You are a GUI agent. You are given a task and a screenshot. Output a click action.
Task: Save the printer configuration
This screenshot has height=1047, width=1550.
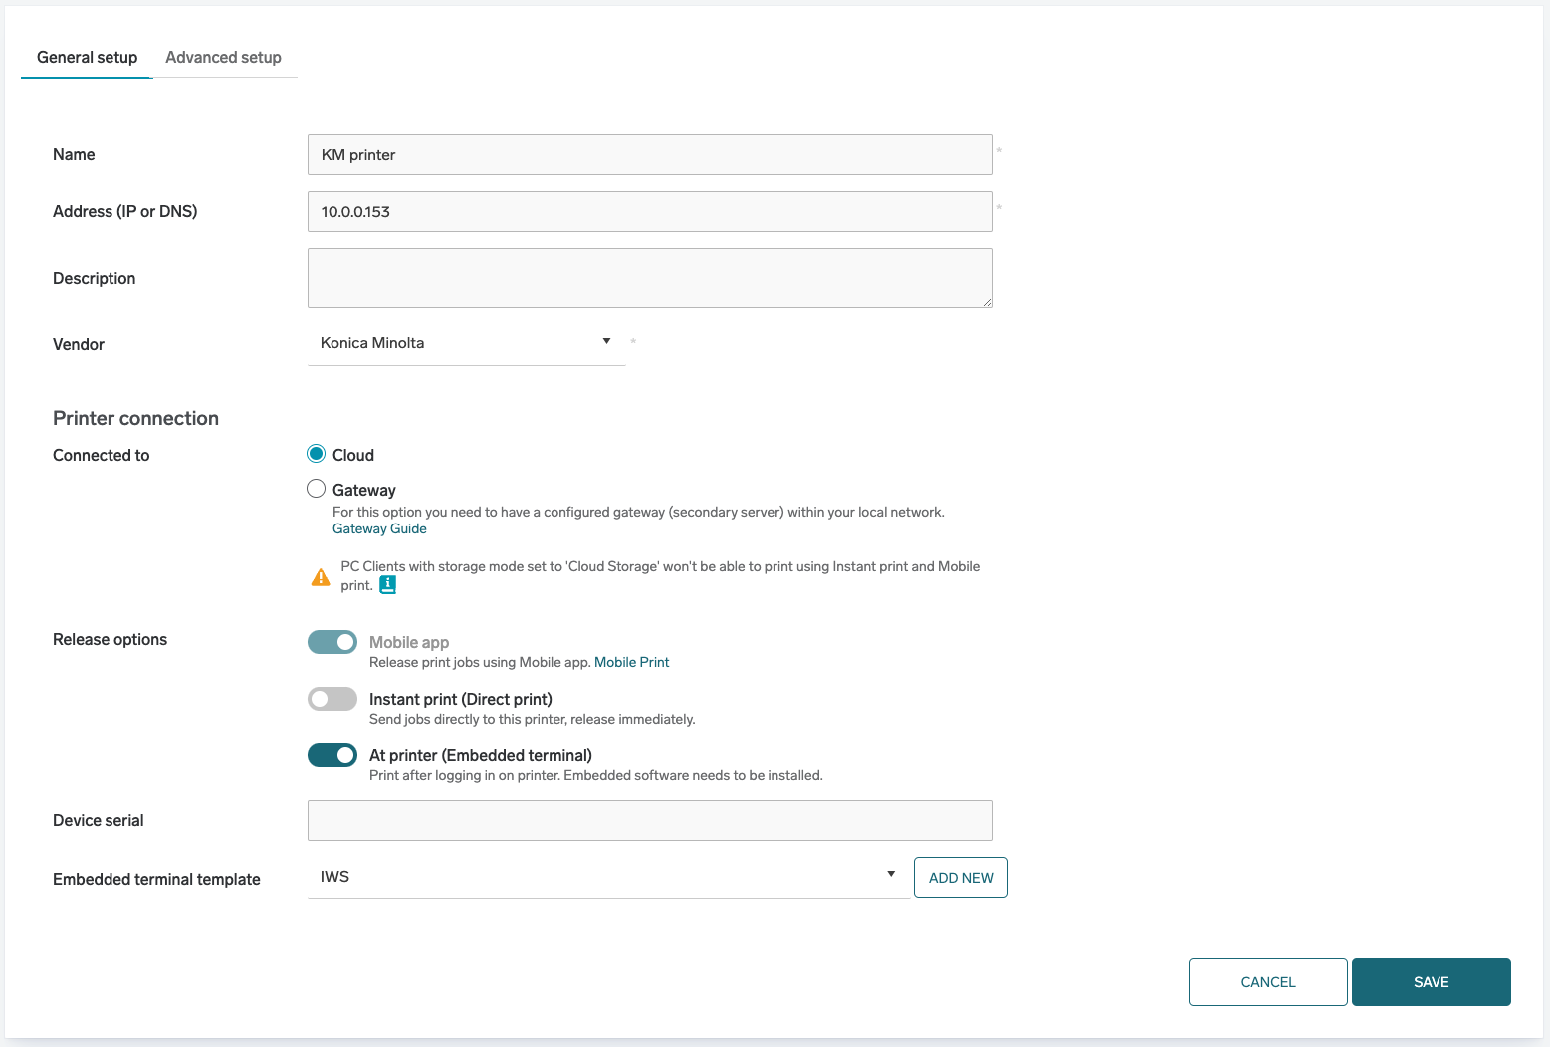pos(1431,982)
